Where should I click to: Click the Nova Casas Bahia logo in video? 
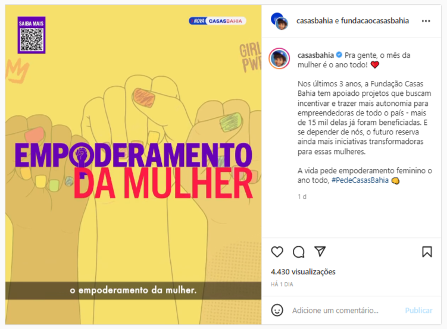pyautogui.click(x=217, y=21)
